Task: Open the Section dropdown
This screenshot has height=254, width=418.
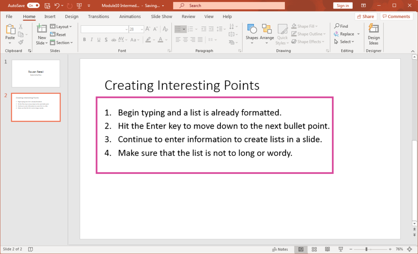Action: tap(61, 42)
